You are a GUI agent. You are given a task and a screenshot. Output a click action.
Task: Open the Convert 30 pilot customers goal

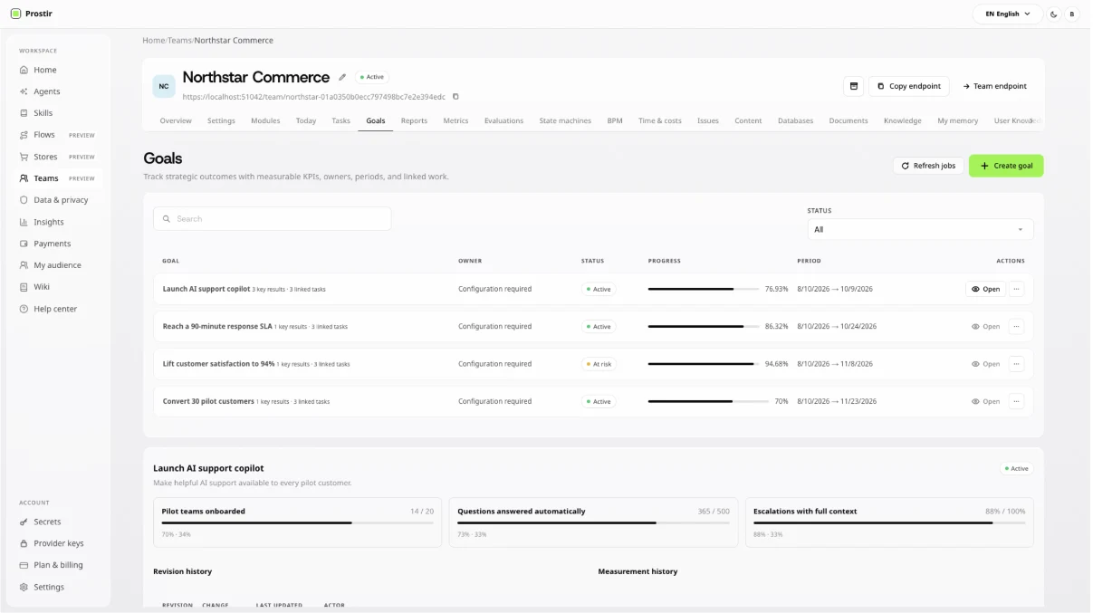pos(985,401)
